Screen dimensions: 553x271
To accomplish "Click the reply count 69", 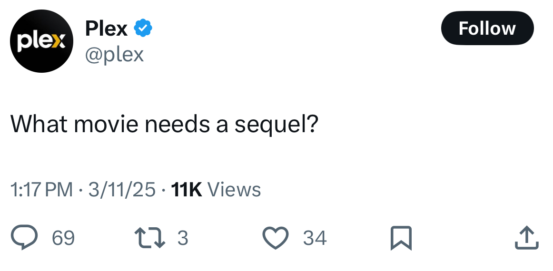I will click(x=63, y=238).
